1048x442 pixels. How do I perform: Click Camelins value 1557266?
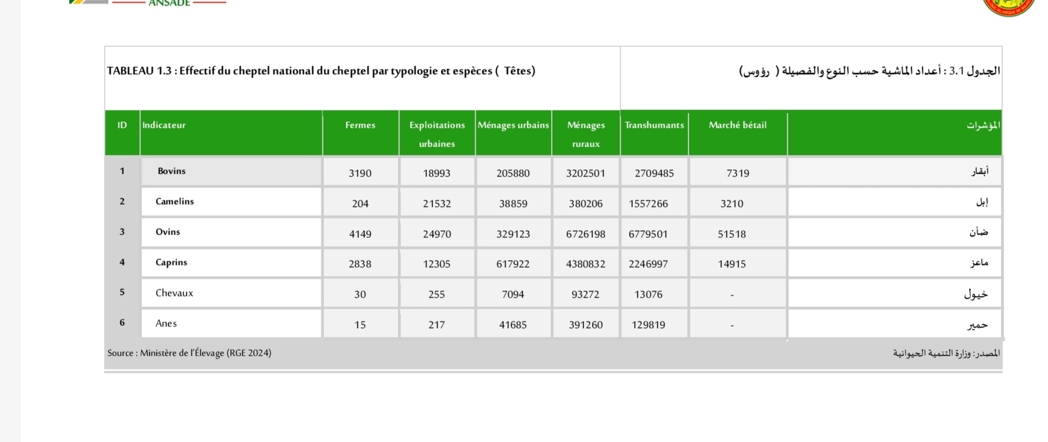click(x=648, y=204)
